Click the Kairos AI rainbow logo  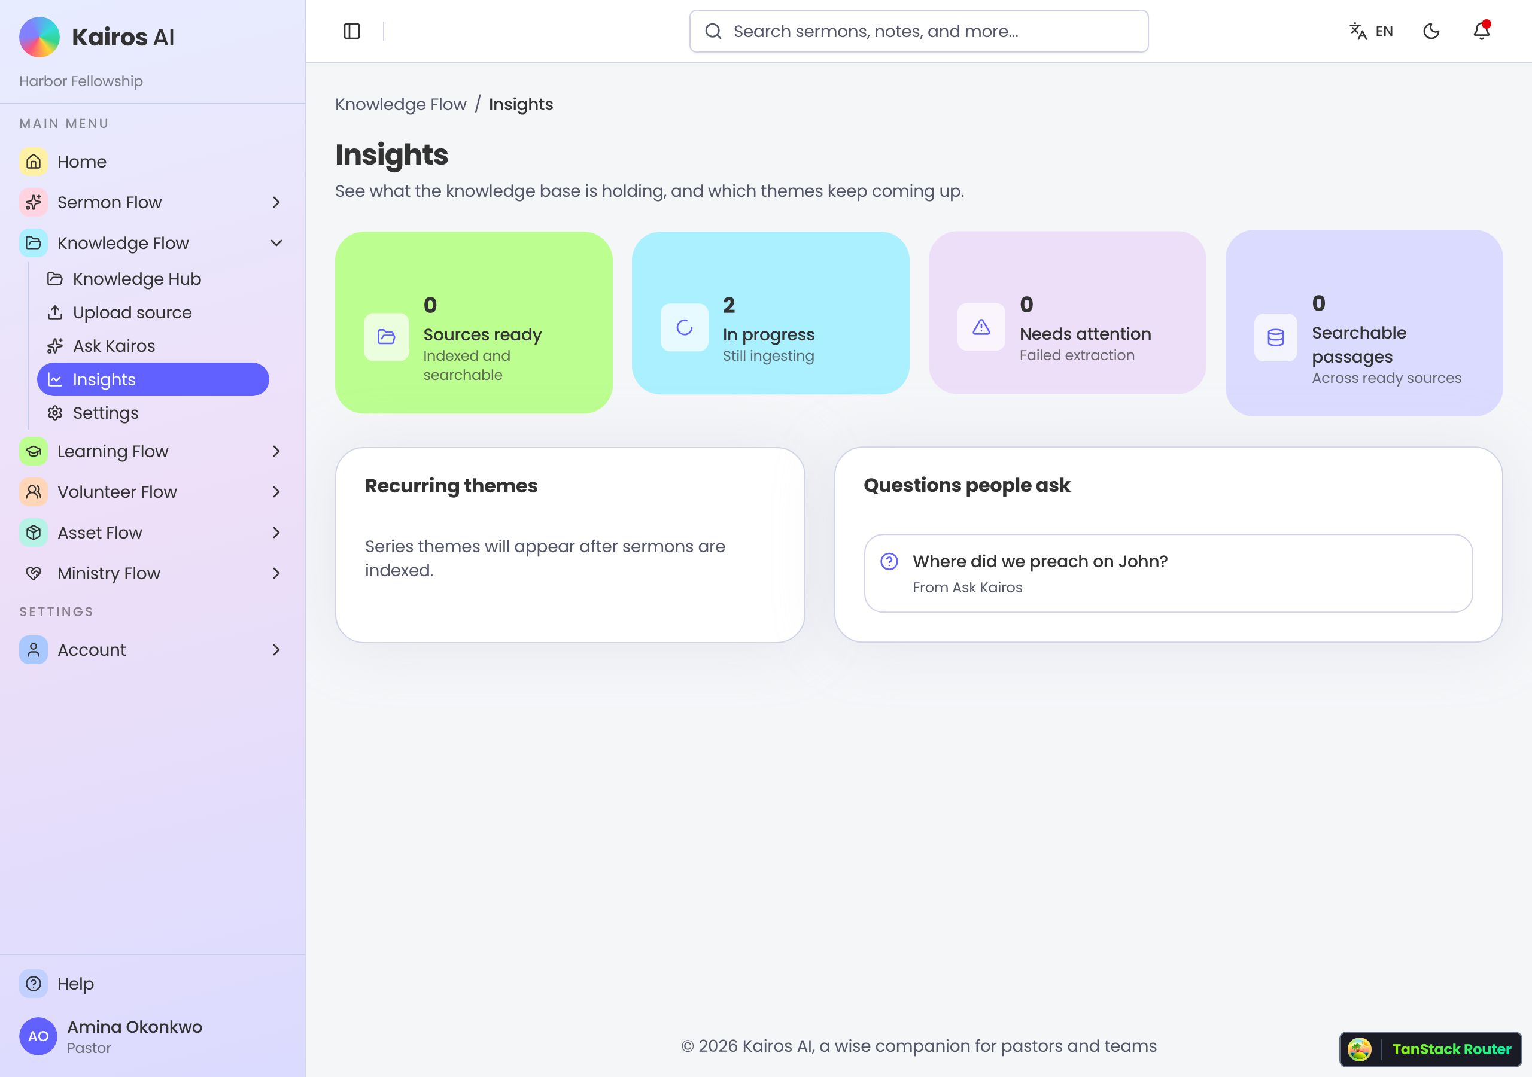[39, 36]
